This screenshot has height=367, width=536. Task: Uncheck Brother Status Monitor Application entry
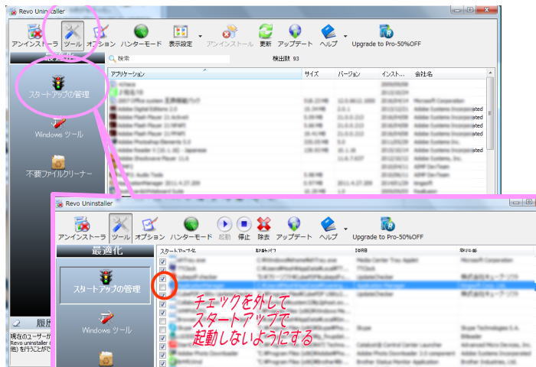(162, 363)
